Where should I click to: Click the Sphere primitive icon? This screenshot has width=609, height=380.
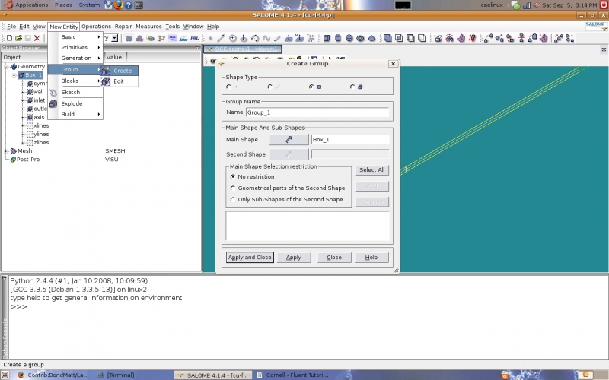349,39
